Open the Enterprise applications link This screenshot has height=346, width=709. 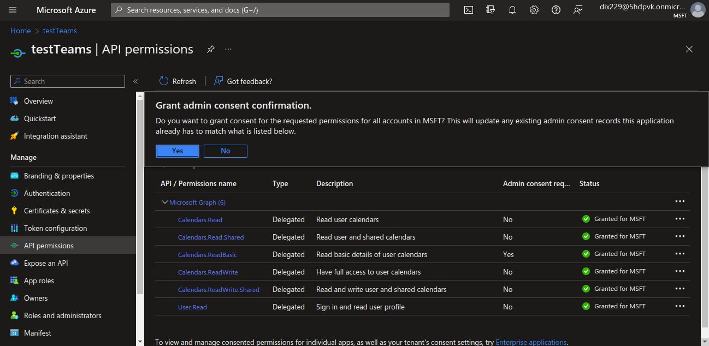click(x=531, y=342)
